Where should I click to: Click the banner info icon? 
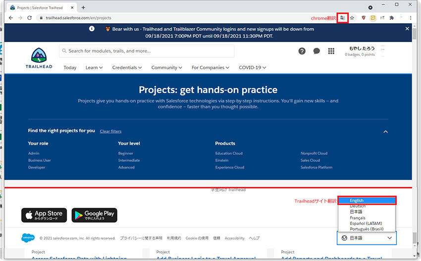(x=92, y=29)
